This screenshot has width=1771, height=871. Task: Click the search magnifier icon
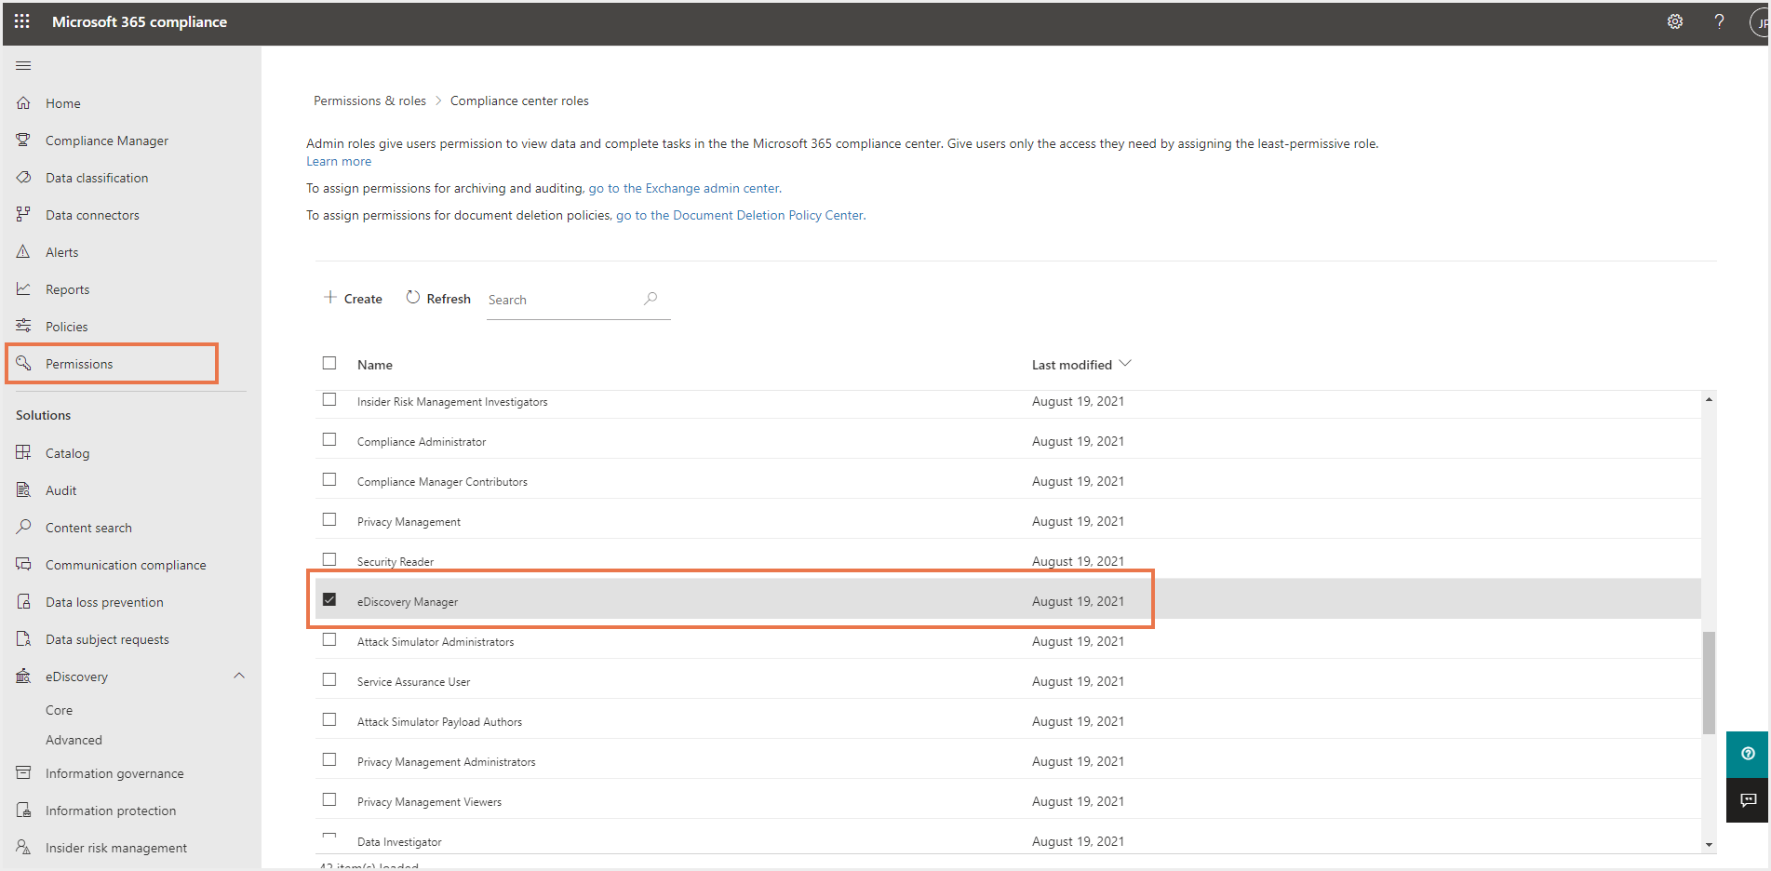point(651,299)
